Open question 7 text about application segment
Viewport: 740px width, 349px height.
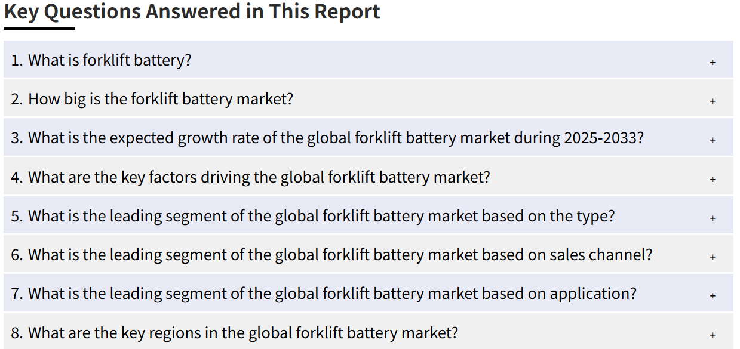324,294
